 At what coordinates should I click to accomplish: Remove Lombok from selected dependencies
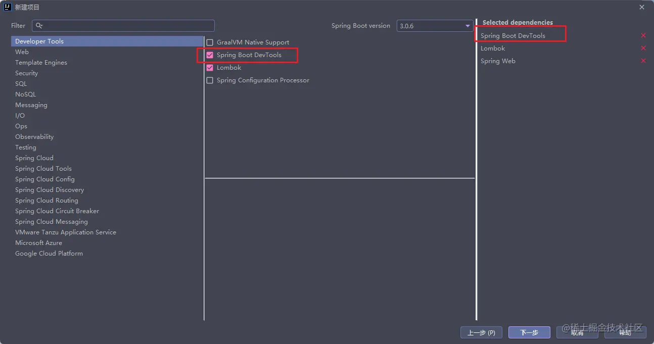coord(643,48)
